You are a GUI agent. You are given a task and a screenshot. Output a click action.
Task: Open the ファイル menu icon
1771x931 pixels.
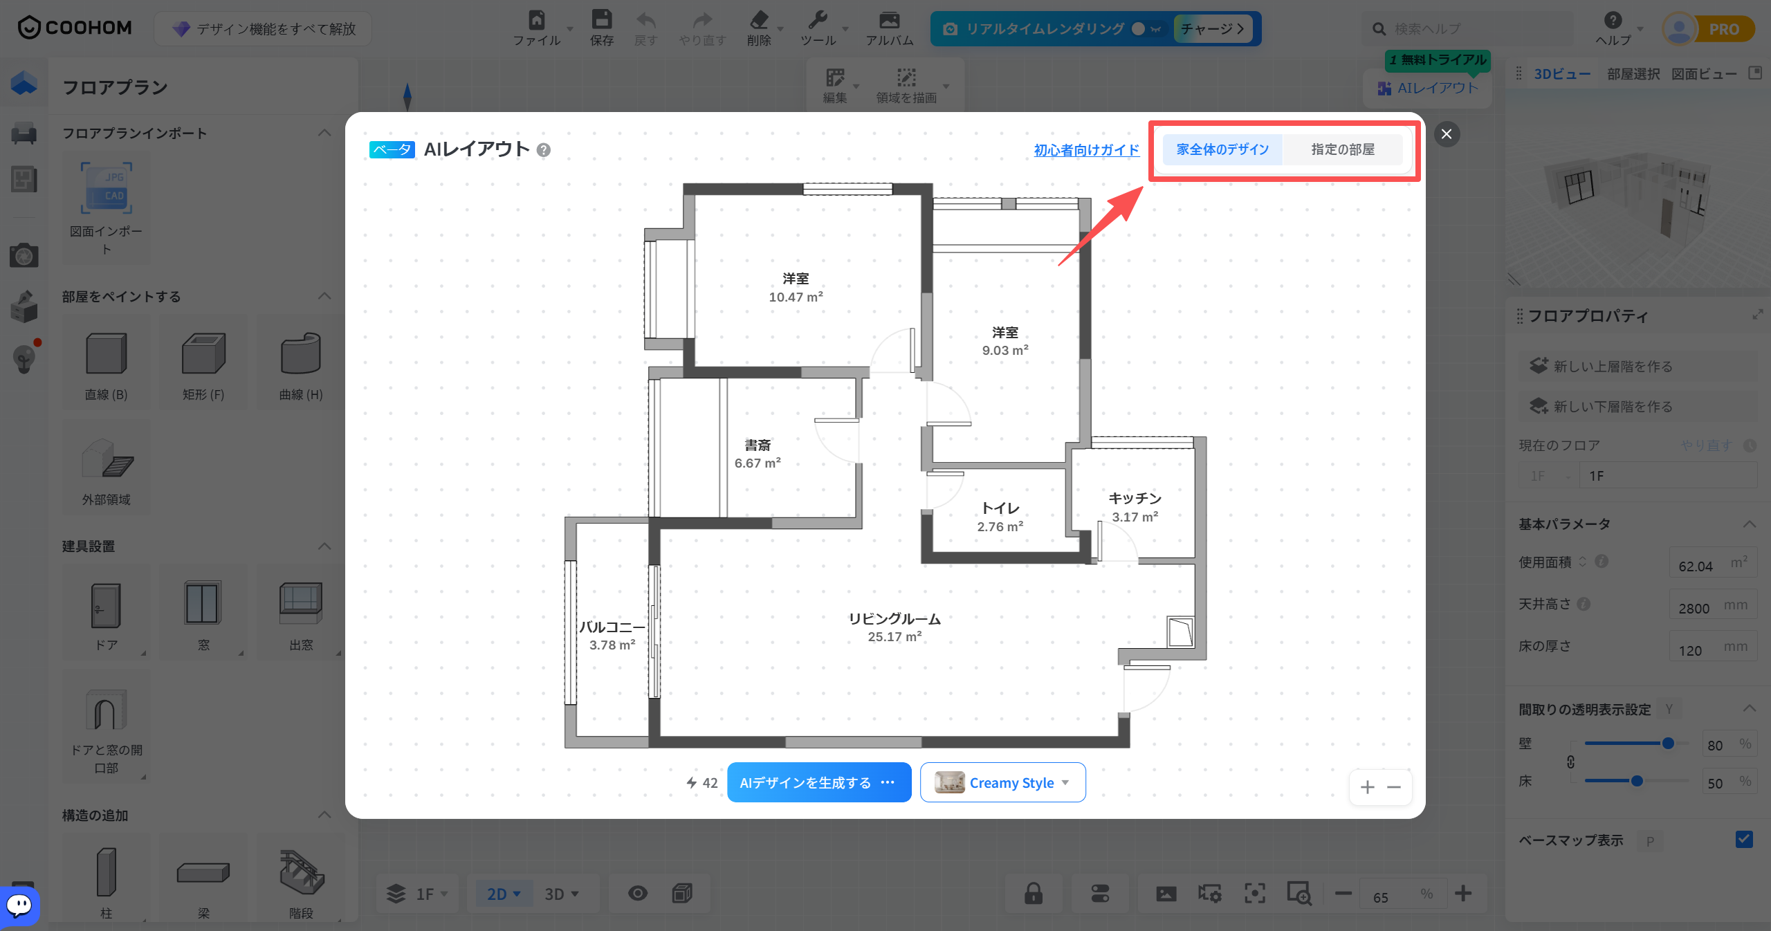[x=537, y=19]
